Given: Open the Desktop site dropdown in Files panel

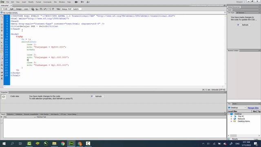Looking at the screenshot, I should (x=237, y=108).
